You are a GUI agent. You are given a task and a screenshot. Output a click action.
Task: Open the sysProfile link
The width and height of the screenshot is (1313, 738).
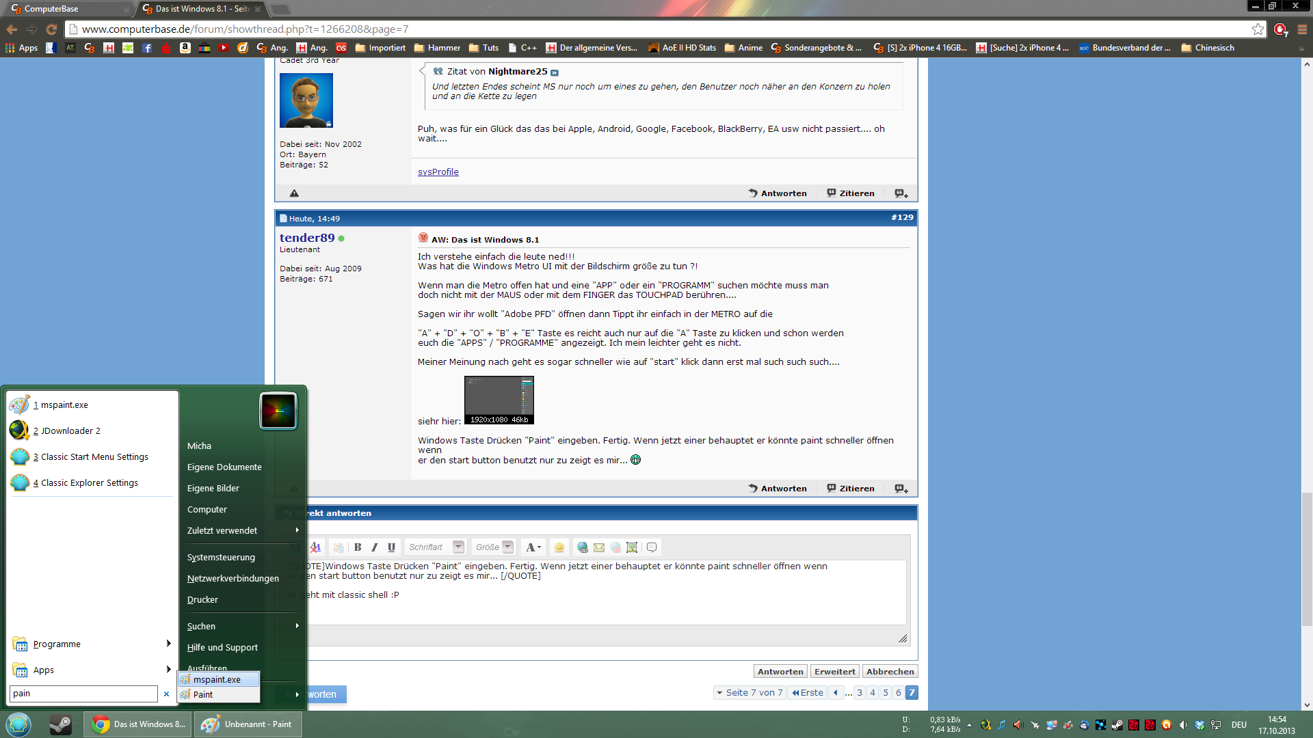tap(438, 172)
